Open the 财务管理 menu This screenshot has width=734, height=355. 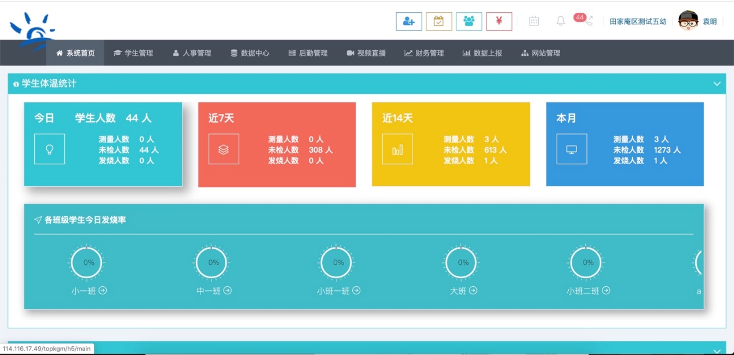point(424,53)
